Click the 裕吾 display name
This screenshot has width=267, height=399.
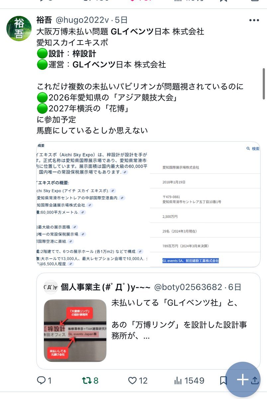[44, 20]
